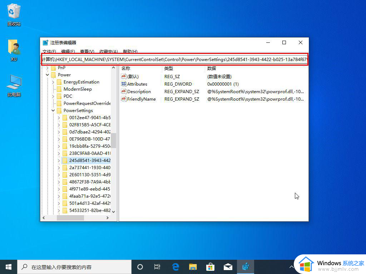Click the ModernSleep folder icon
This screenshot has width=366, height=274.
59,89
